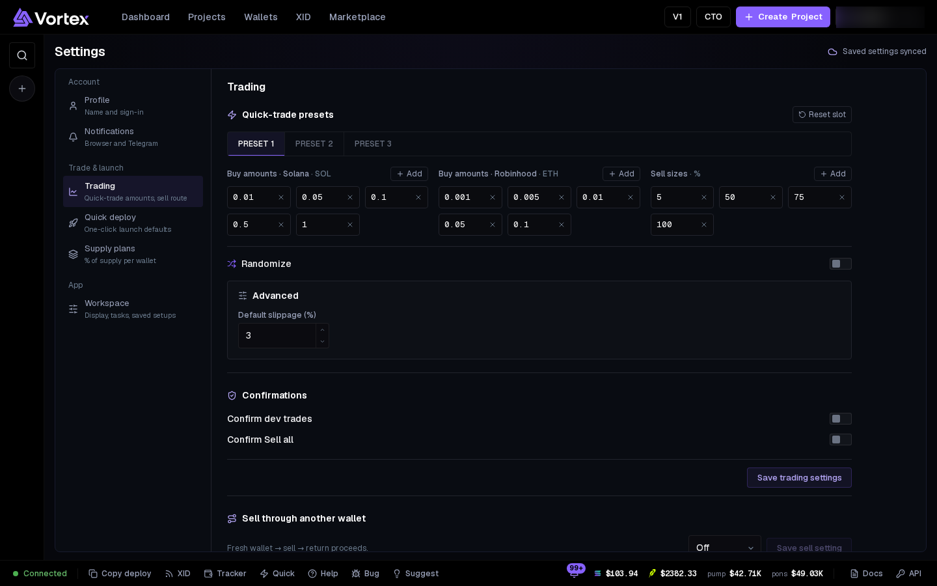Toggle the Randomize switch
Screen dimensions: 937x586
841,264
